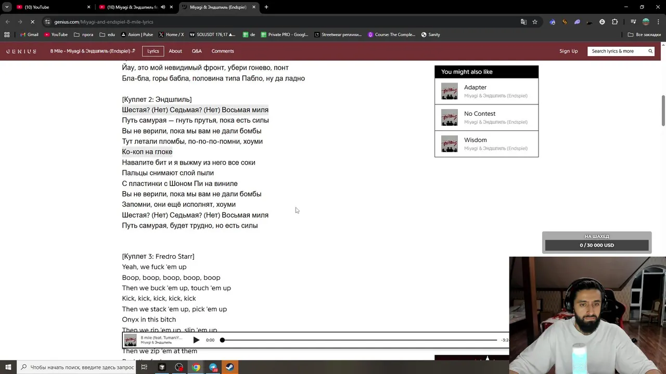Click the Chrome taskbar icon

click(196, 367)
